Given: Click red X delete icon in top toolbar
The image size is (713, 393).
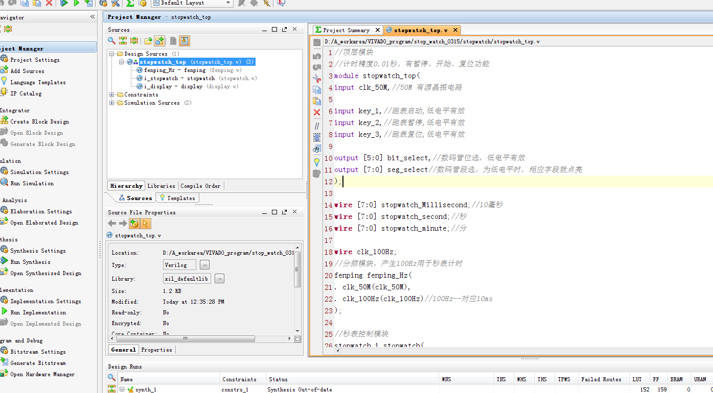Looking at the screenshot, I should point(49,3).
